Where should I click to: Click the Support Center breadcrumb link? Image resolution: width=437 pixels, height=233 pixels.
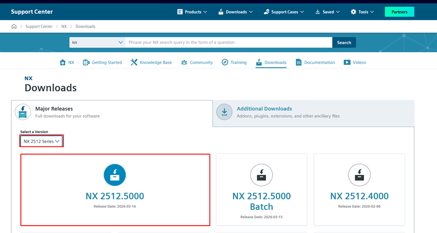click(x=39, y=27)
